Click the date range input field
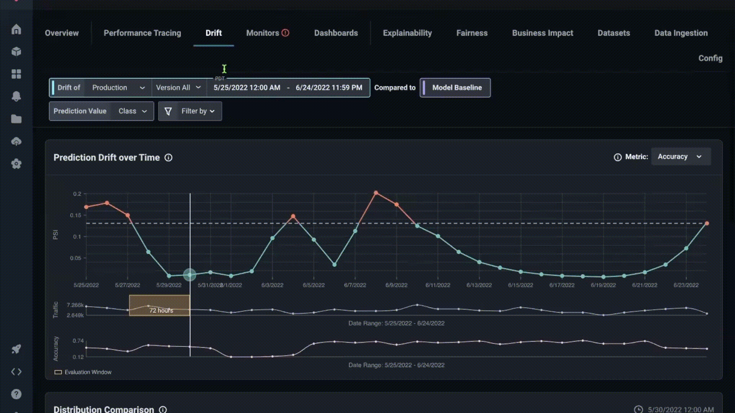The image size is (735, 413). (288, 88)
